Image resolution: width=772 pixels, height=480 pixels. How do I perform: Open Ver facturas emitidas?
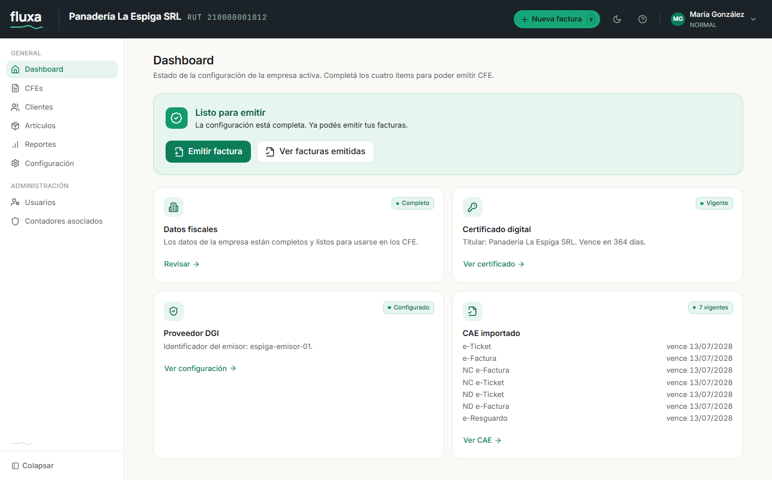315,151
